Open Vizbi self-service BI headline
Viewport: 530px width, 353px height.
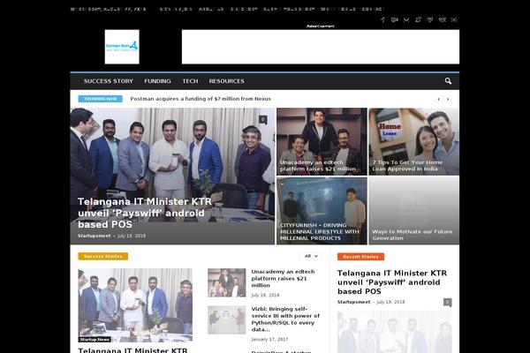pos(285,319)
